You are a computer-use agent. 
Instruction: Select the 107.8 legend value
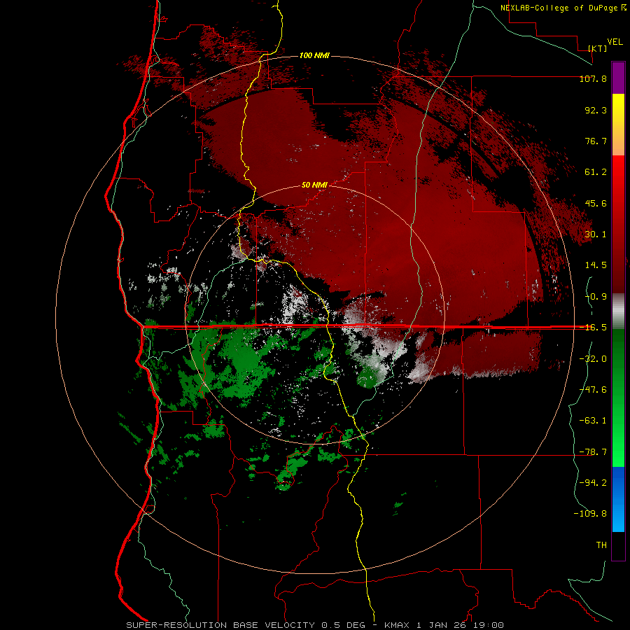(593, 78)
